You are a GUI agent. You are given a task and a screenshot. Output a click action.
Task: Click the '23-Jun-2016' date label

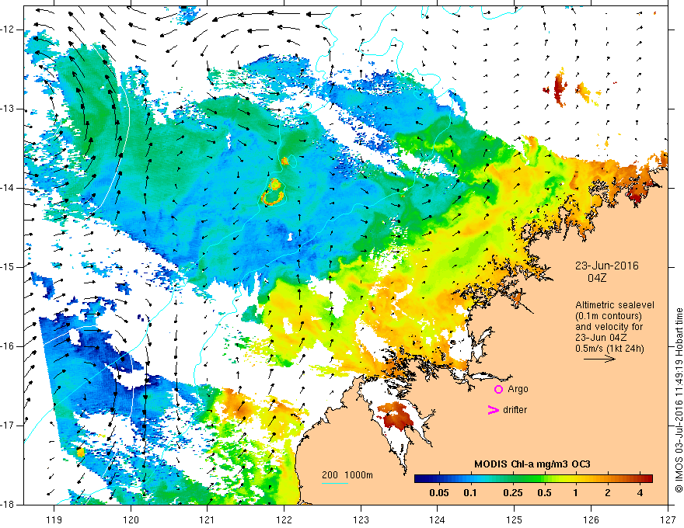tap(607, 266)
